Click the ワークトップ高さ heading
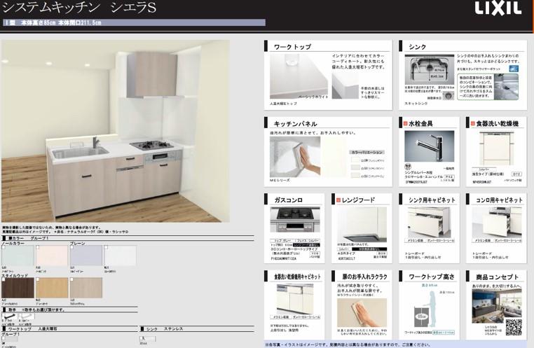The height and width of the screenshot is (348, 534). pyautogui.click(x=432, y=277)
